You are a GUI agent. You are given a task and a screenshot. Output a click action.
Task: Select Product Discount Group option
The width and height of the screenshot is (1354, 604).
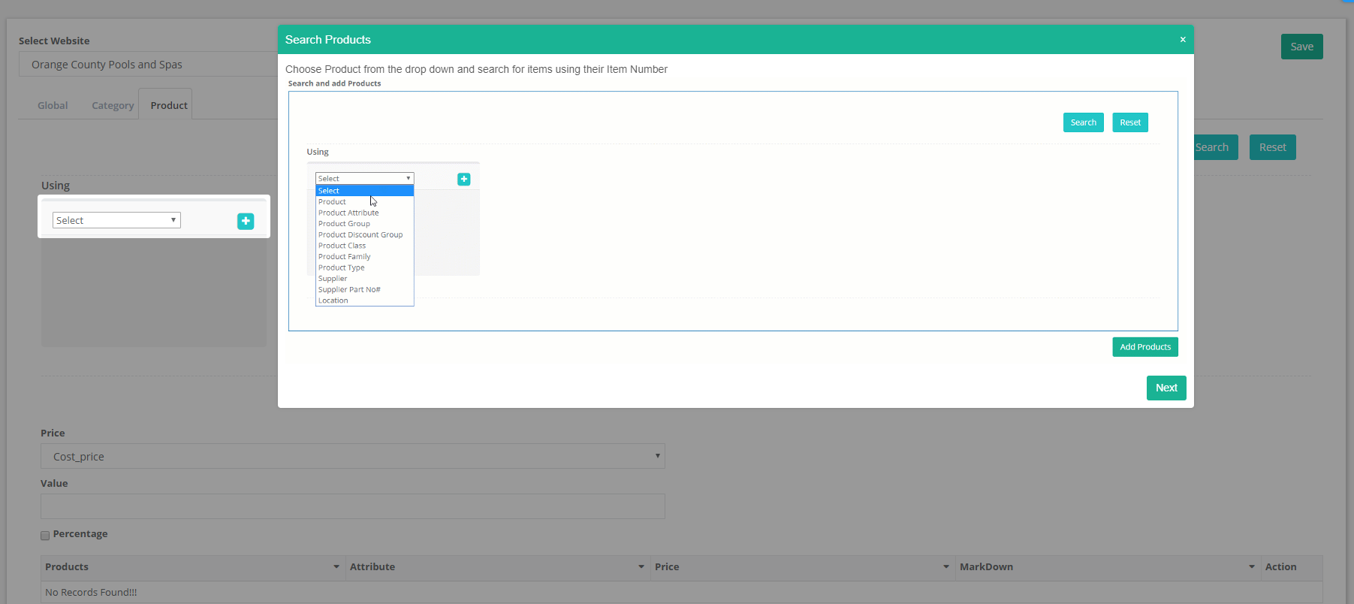364,234
